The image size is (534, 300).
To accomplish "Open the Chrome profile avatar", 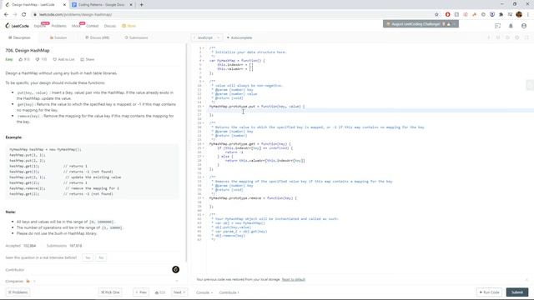I will pos(519,14).
